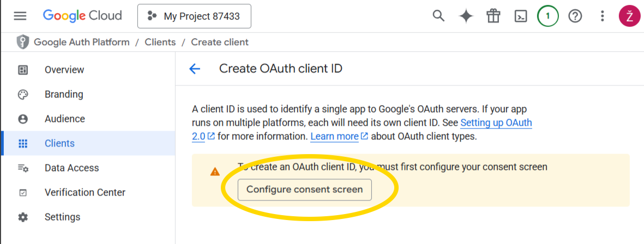Go to the Clients breadcrumb

coord(160,42)
